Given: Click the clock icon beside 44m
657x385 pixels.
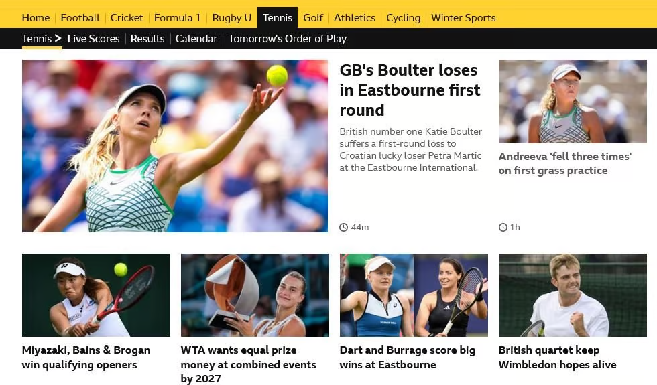Looking at the screenshot, I should [x=343, y=227].
